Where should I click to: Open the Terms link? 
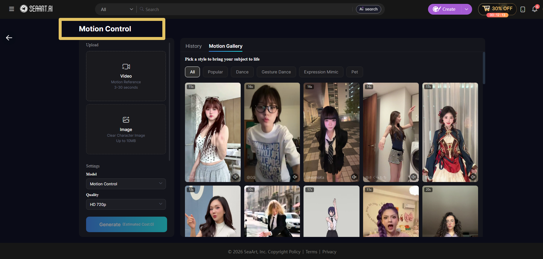tap(311, 252)
